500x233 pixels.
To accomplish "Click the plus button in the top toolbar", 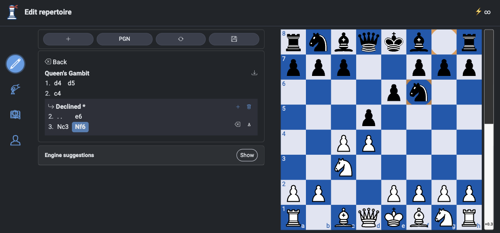I will coord(68,39).
